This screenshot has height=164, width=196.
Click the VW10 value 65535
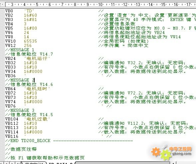point(30,41)
